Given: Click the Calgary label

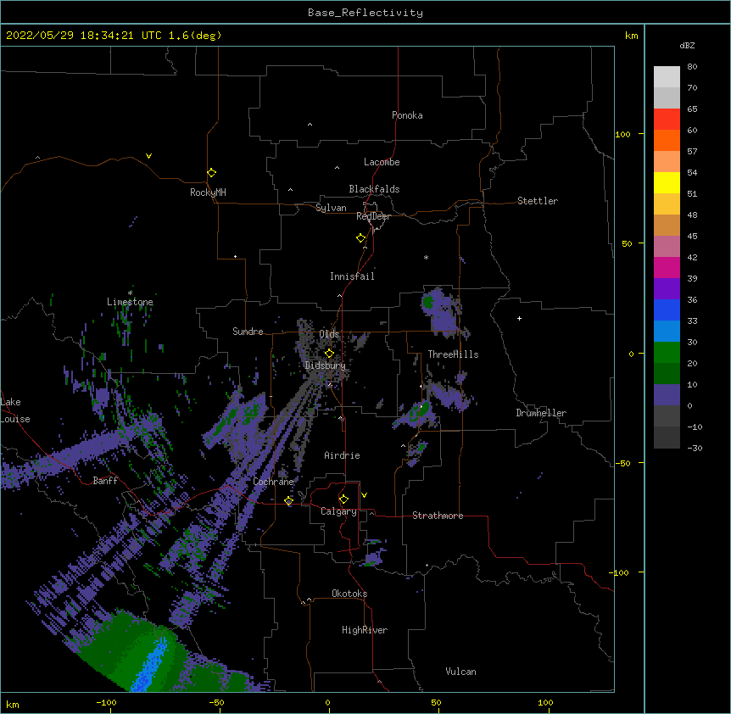Looking at the screenshot, I should pyautogui.click(x=338, y=511).
